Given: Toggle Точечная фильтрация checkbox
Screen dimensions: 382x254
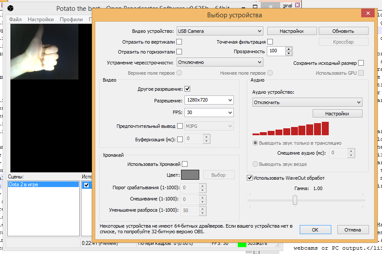Looking at the screenshot, I should click(270, 42).
